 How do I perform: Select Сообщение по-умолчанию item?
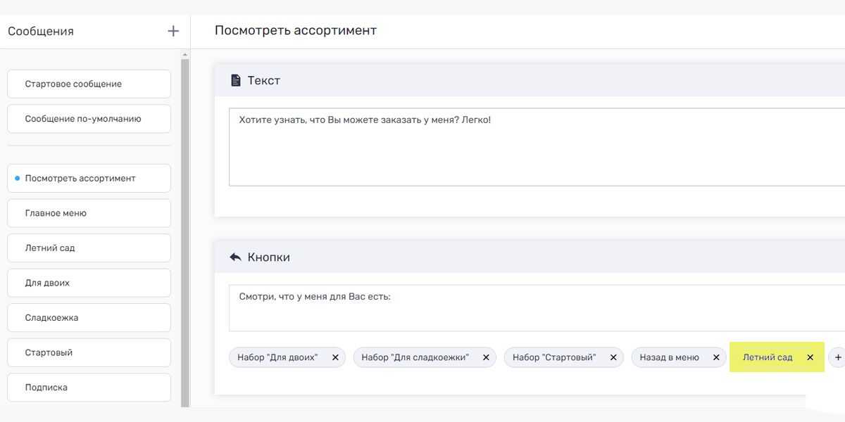tap(89, 119)
